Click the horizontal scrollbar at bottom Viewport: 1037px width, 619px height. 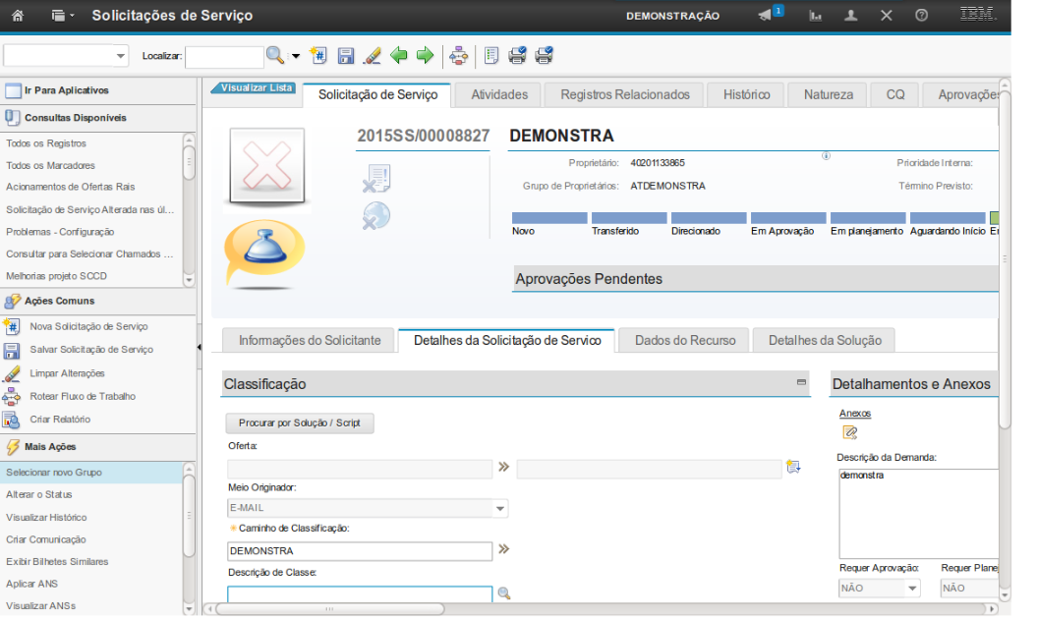[x=329, y=609]
